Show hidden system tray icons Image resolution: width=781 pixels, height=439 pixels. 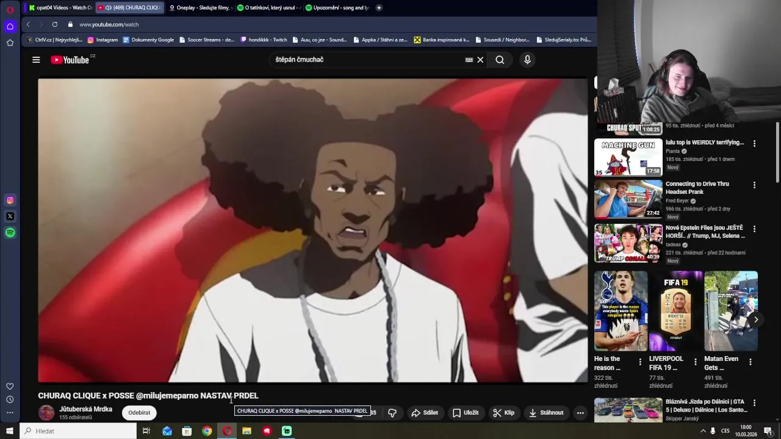tap(702, 431)
